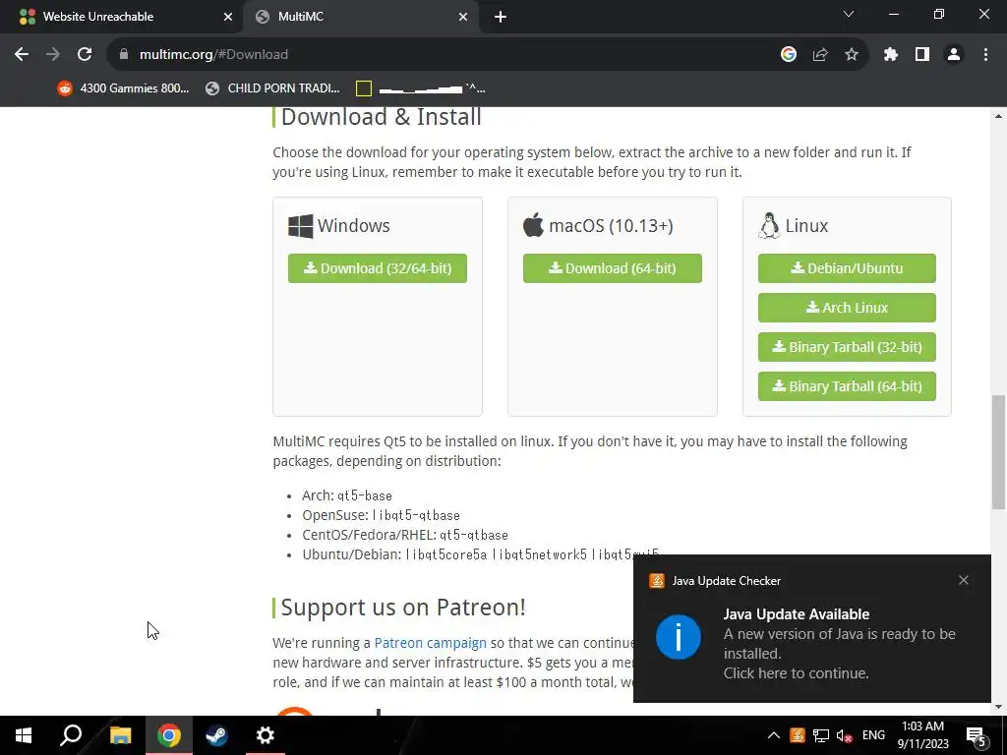Open File Explorer from the taskbar
Image resolution: width=1007 pixels, height=755 pixels.
(120, 735)
